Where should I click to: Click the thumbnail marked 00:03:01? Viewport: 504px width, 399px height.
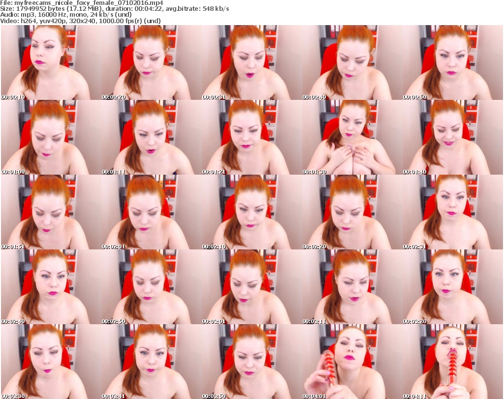(252, 287)
